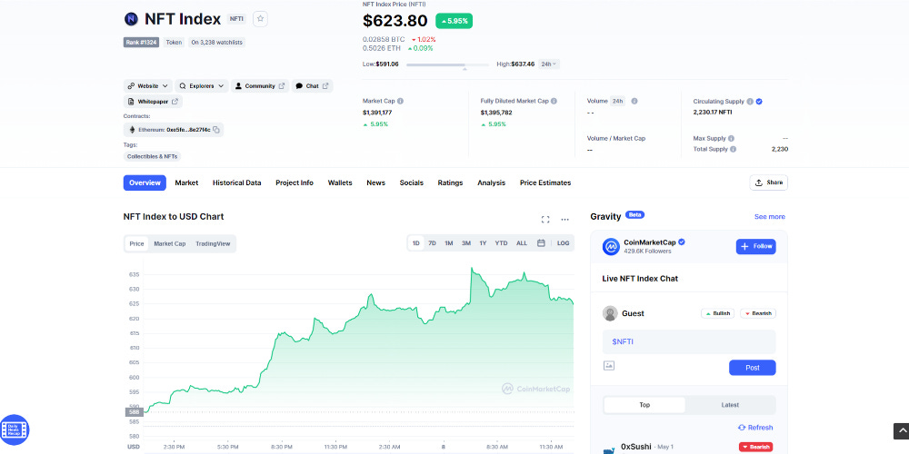909x454 pixels.
Task: Select the ALL chart range
Action: tap(522, 243)
